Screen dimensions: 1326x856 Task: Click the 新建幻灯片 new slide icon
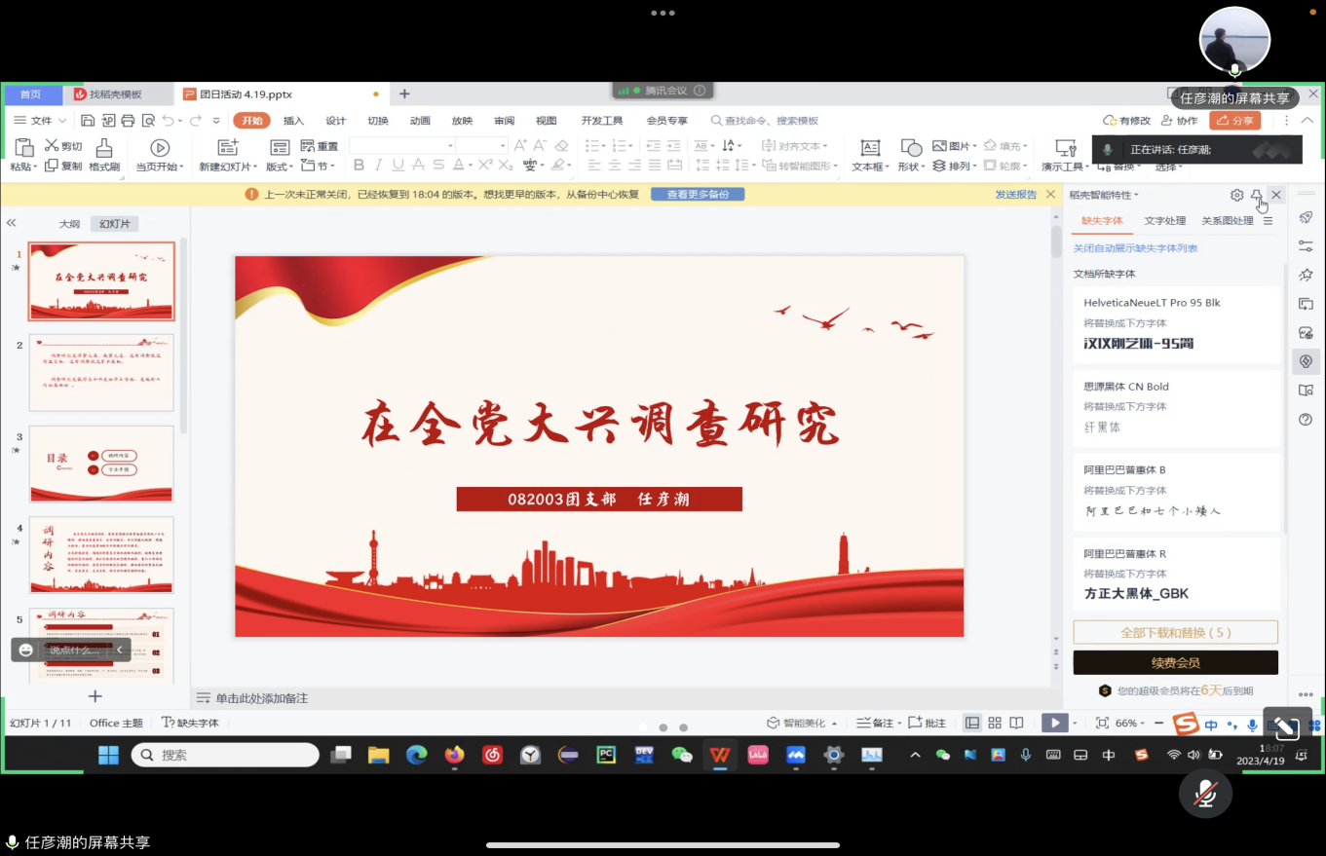coord(228,148)
